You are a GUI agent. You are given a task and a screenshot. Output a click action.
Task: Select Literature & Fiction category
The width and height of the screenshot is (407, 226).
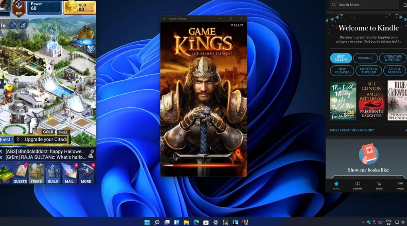[x=392, y=58]
